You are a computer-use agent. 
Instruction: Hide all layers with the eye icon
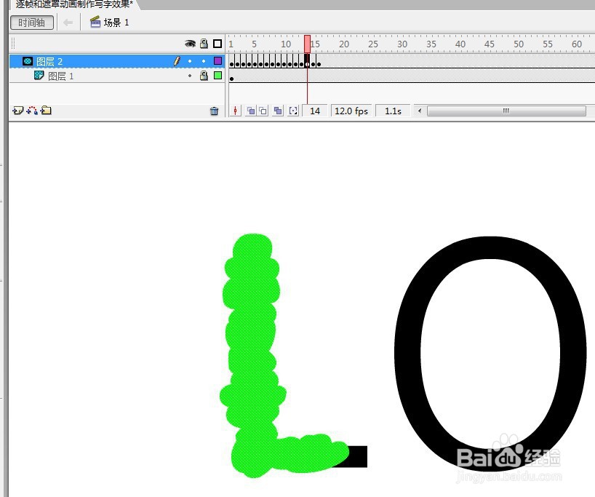coord(189,43)
